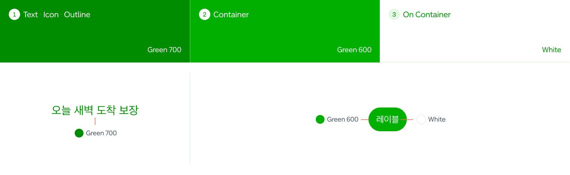570x175 pixels.
Task: Click the Container heading in the second panel
Action: [231, 15]
